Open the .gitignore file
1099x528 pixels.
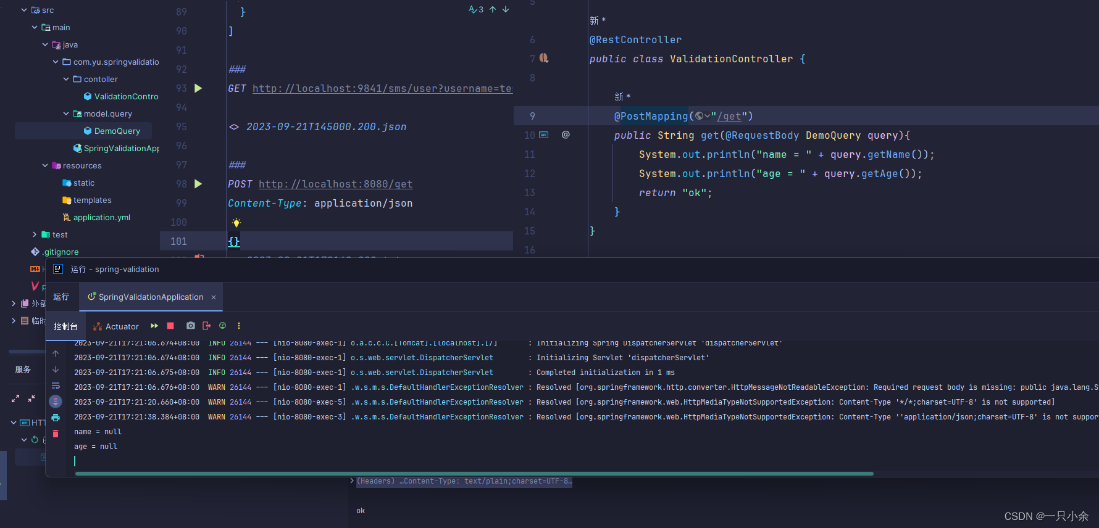pos(55,252)
